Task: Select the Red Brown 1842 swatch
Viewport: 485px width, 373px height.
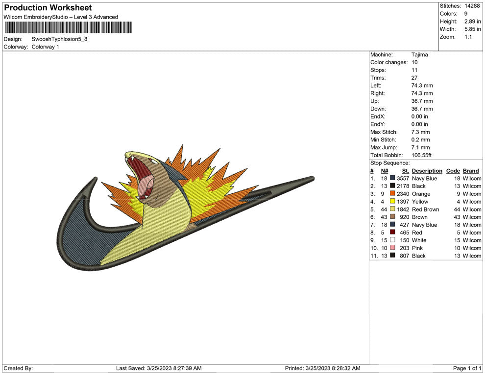Action: 392,209
